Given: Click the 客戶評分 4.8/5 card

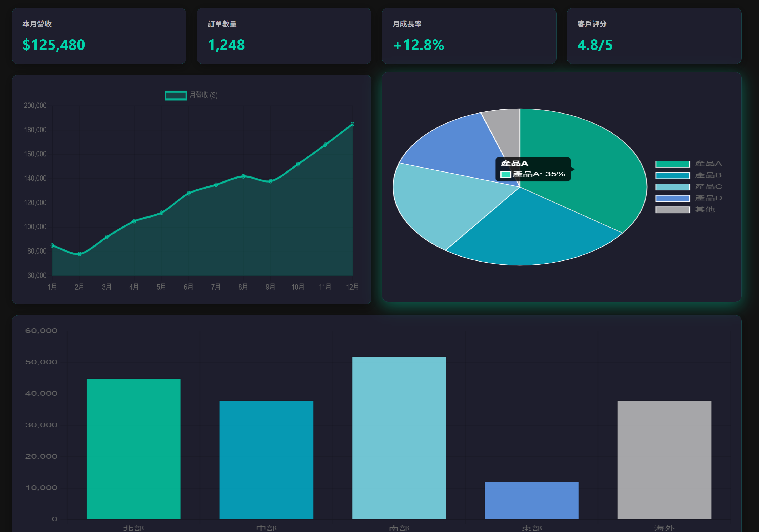Looking at the screenshot, I should (x=653, y=36).
